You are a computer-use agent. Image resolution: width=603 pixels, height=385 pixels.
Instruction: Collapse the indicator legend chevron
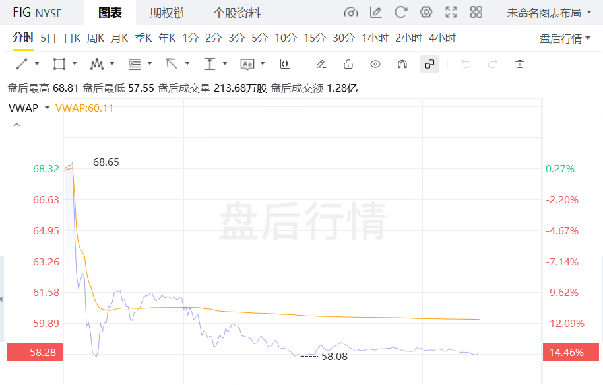tap(16, 125)
